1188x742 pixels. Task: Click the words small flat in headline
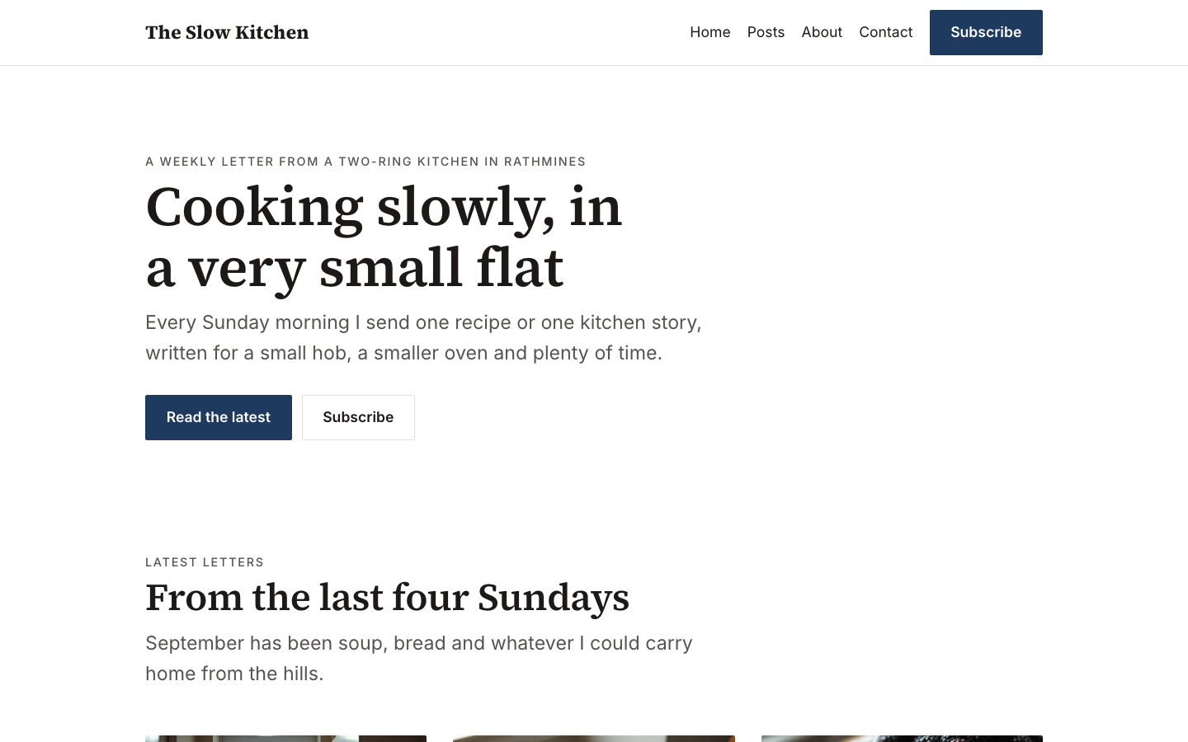pyautogui.click(x=441, y=268)
